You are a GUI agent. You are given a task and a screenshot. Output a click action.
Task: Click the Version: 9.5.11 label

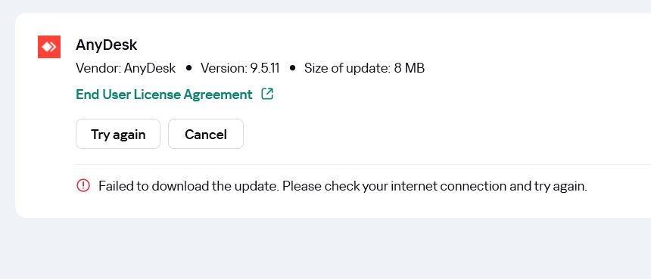click(240, 68)
